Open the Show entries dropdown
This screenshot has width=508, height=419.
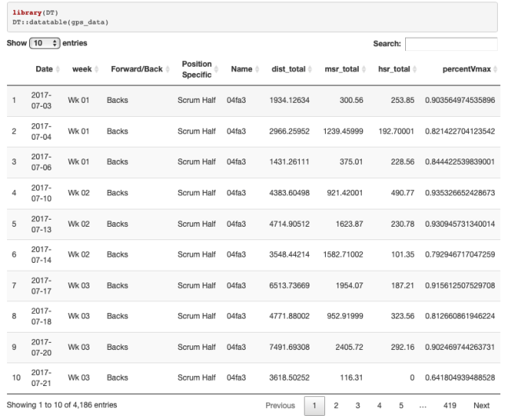(45, 43)
